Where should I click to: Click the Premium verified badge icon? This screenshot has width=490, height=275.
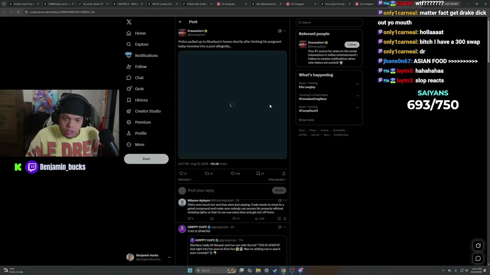[x=129, y=122]
